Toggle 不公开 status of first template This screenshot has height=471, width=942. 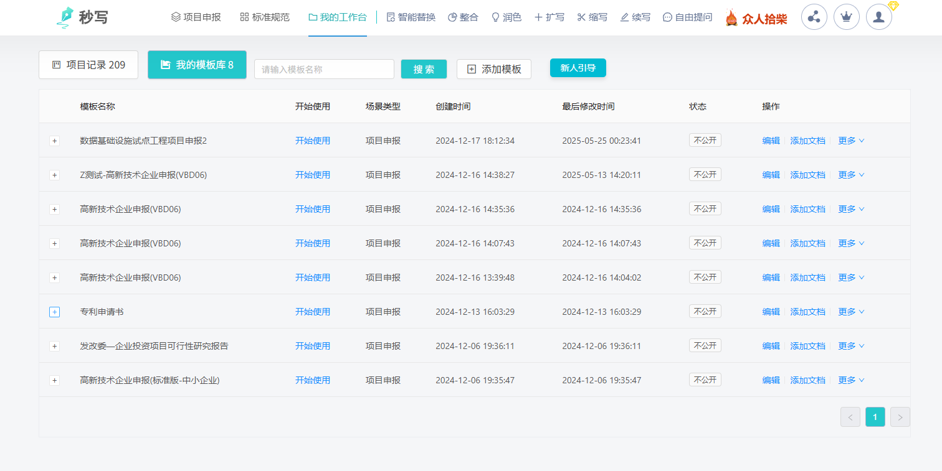point(705,140)
